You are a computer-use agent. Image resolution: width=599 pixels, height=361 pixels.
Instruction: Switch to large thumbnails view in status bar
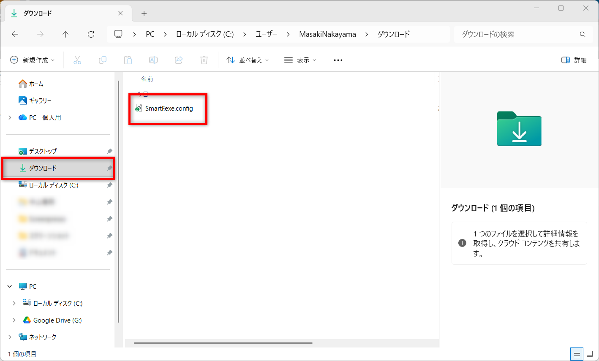tap(590, 354)
